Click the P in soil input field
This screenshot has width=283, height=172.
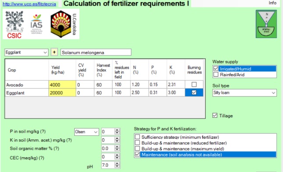pos(108,132)
